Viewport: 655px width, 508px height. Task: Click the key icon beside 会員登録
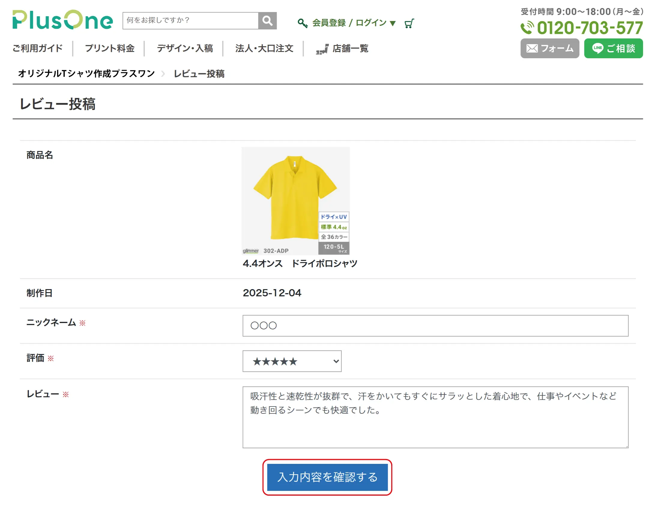click(x=302, y=23)
